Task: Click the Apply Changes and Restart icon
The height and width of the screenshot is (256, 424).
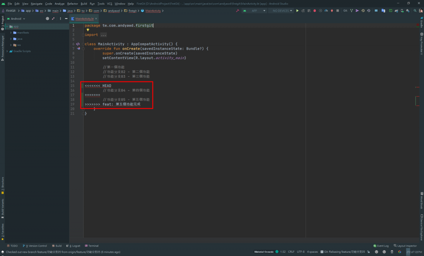Action: 303,11
